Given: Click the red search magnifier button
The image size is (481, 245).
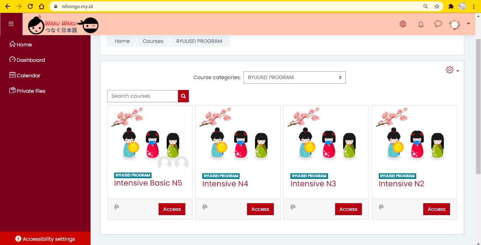Looking at the screenshot, I should 183,96.
